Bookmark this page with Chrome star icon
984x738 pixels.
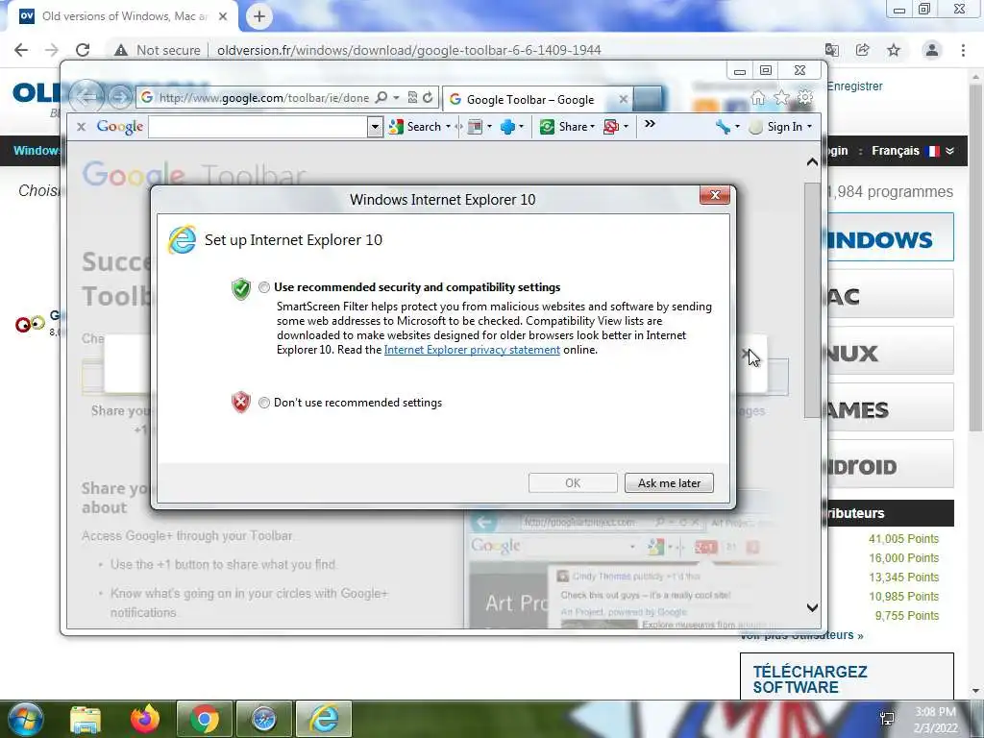click(x=894, y=50)
